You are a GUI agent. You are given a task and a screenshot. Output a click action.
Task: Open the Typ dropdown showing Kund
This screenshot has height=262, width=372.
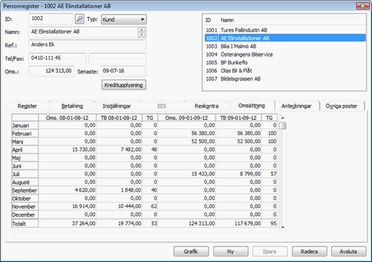pos(124,20)
